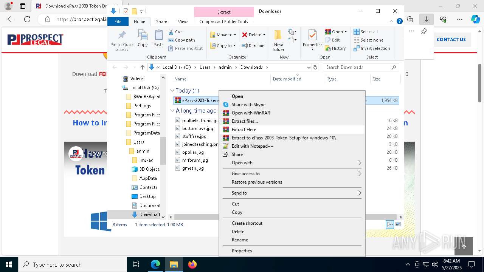The image size is (484, 272).
Task: Choose Share with Skype
Action: 292,105
